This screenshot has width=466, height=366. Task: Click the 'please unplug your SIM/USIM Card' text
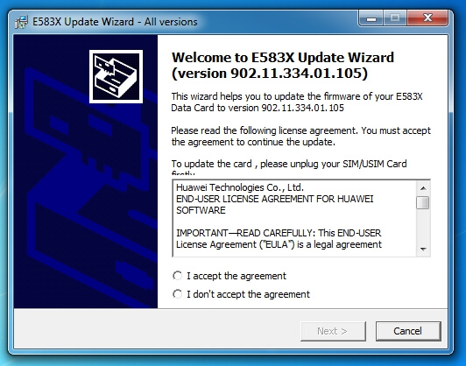point(334,164)
